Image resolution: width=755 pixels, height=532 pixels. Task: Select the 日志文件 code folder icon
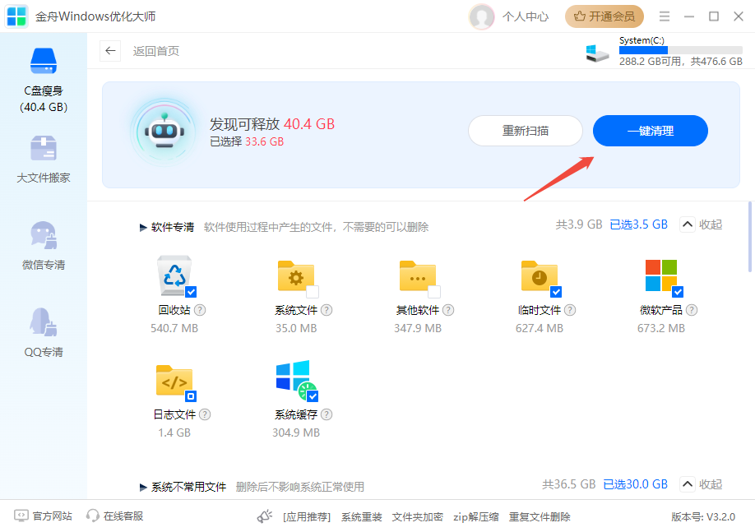pos(174,381)
